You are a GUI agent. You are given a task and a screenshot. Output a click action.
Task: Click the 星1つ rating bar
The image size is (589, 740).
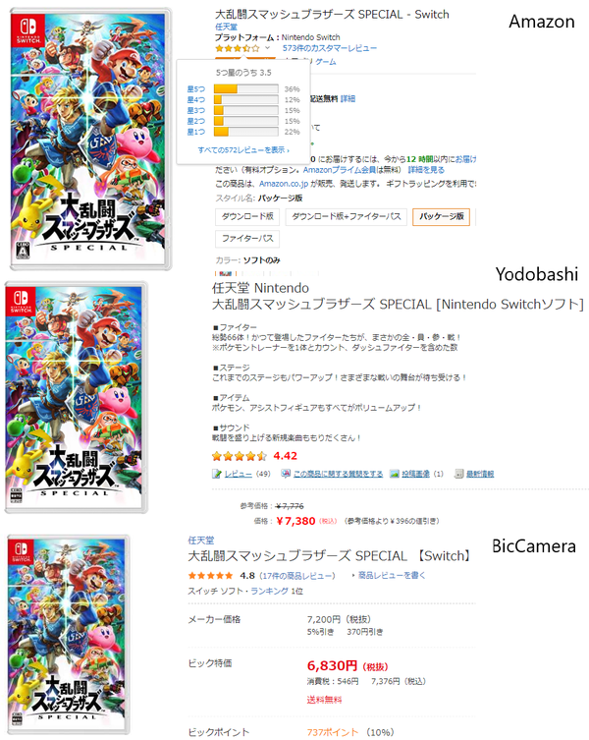[246, 132]
